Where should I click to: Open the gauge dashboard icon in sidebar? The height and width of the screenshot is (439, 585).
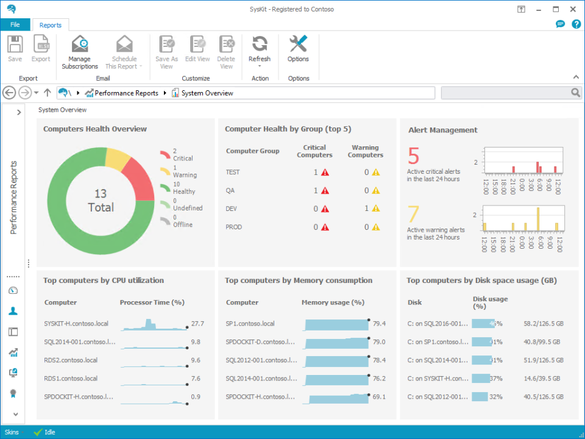pos(13,291)
